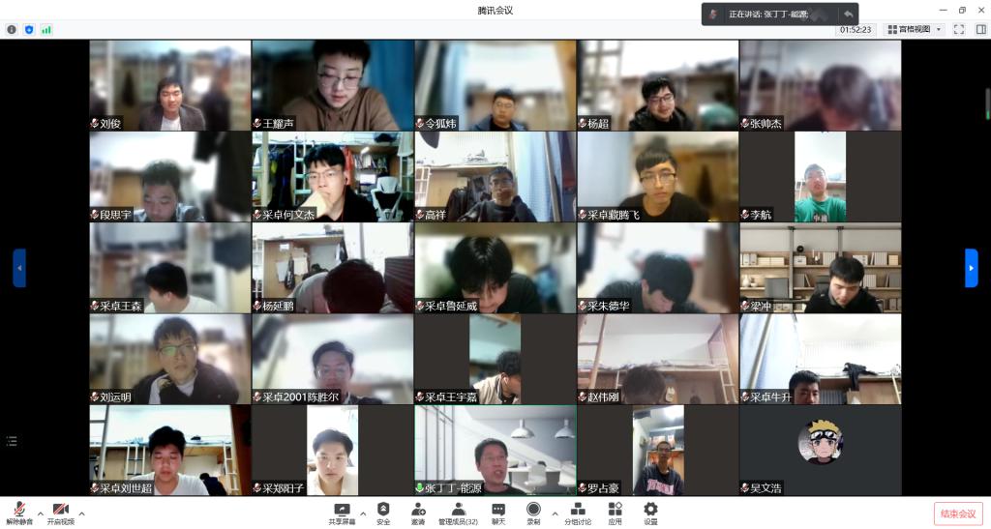Unmute the microphone (解除静音)
991x529 pixels.
coord(19,513)
